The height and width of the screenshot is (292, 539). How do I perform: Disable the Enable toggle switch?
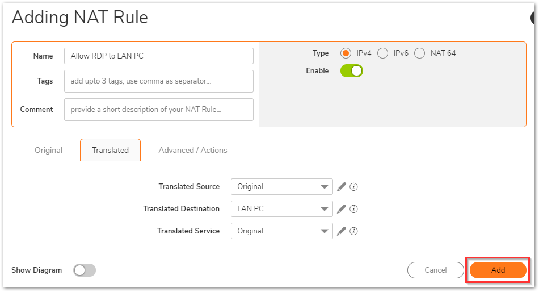point(352,71)
